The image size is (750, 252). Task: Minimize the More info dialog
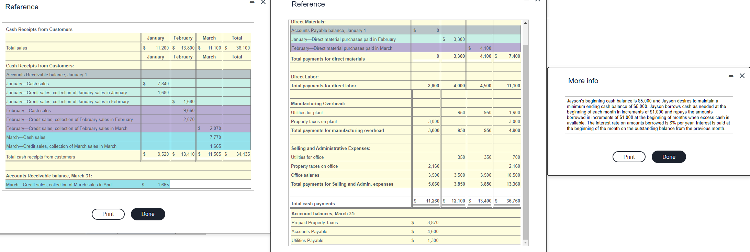(731, 76)
